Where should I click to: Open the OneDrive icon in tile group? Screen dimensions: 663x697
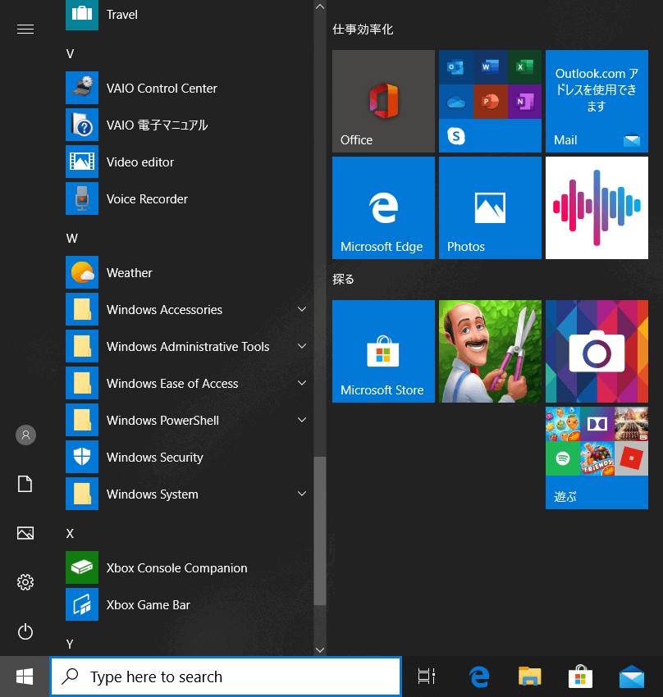click(455, 102)
